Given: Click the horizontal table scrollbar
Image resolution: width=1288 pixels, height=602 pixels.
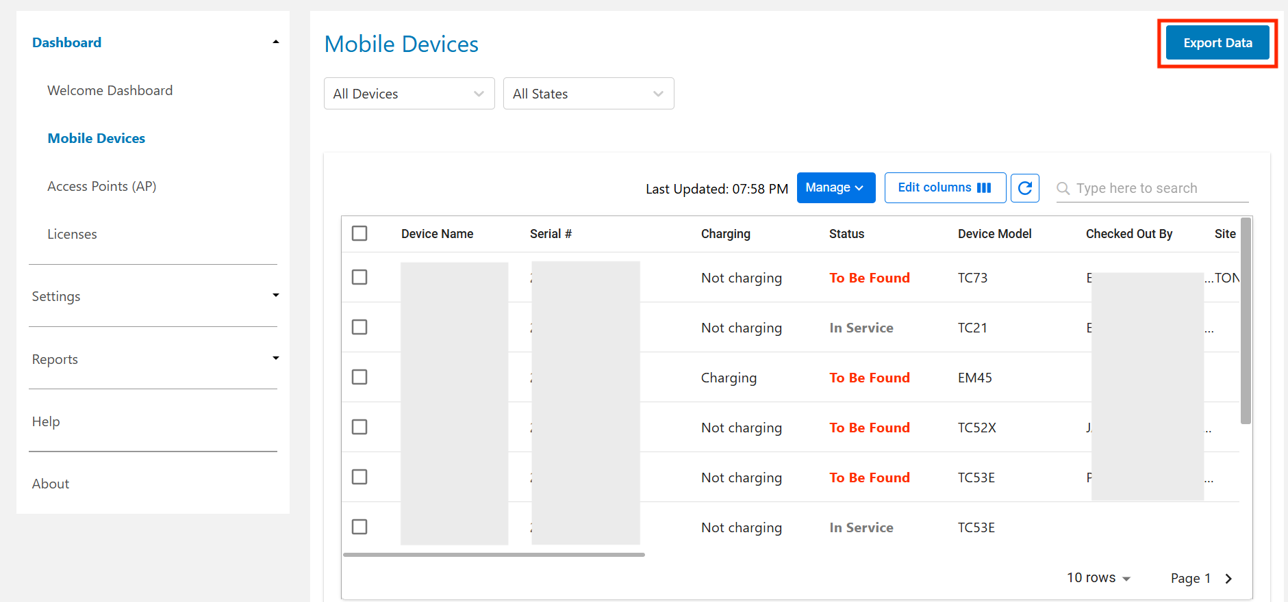Looking at the screenshot, I should [494, 555].
